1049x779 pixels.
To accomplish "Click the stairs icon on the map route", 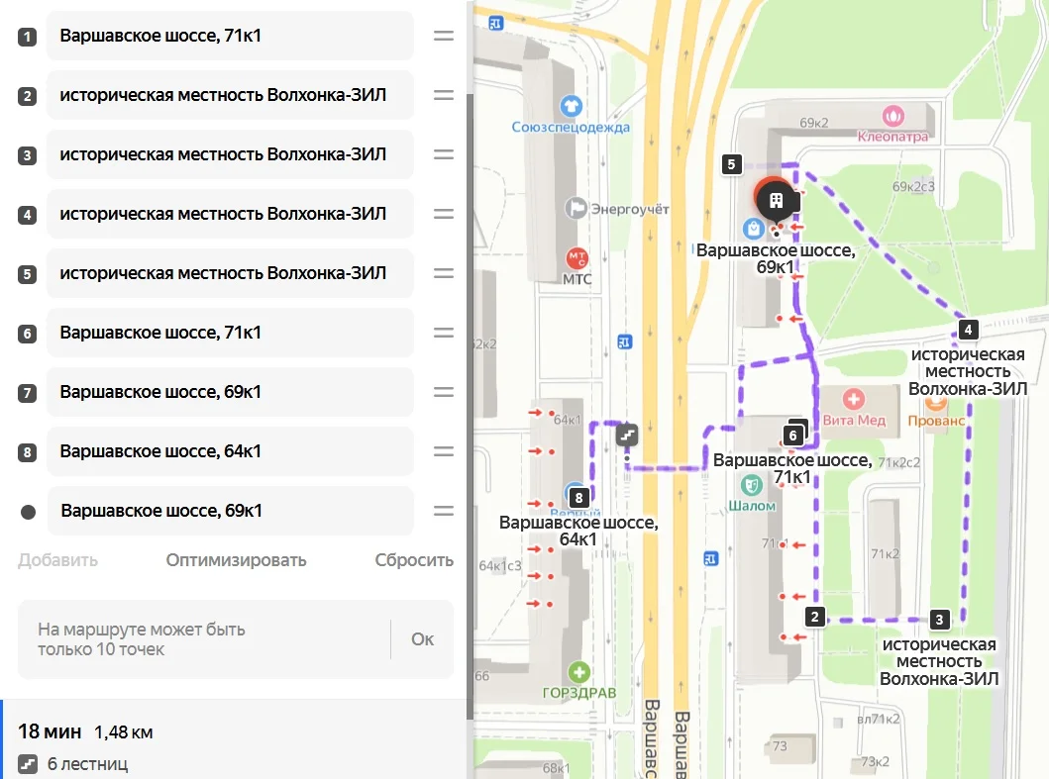I will tap(627, 435).
